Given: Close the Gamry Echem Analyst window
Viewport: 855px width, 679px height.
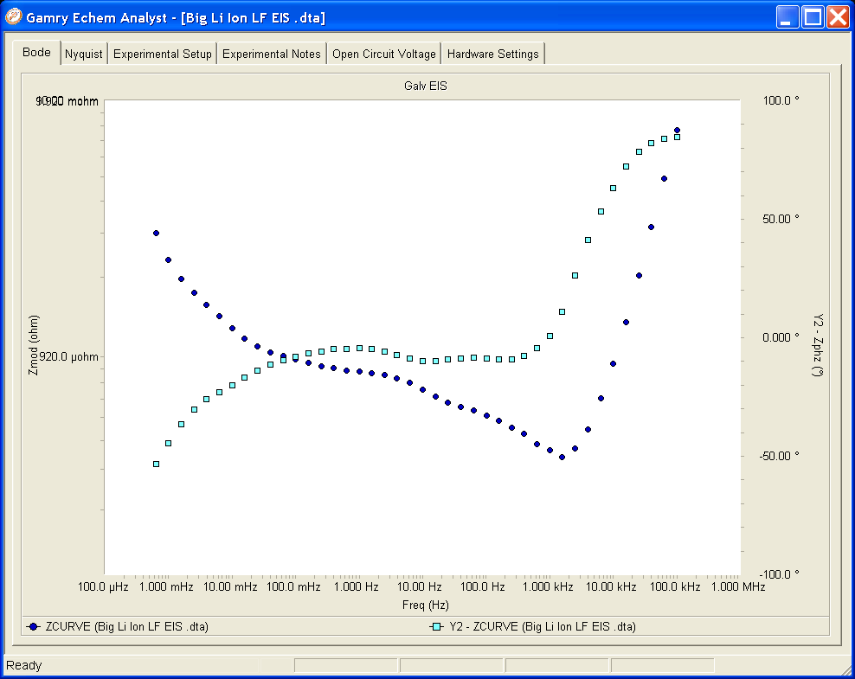Looking at the screenshot, I should point(838,17).
